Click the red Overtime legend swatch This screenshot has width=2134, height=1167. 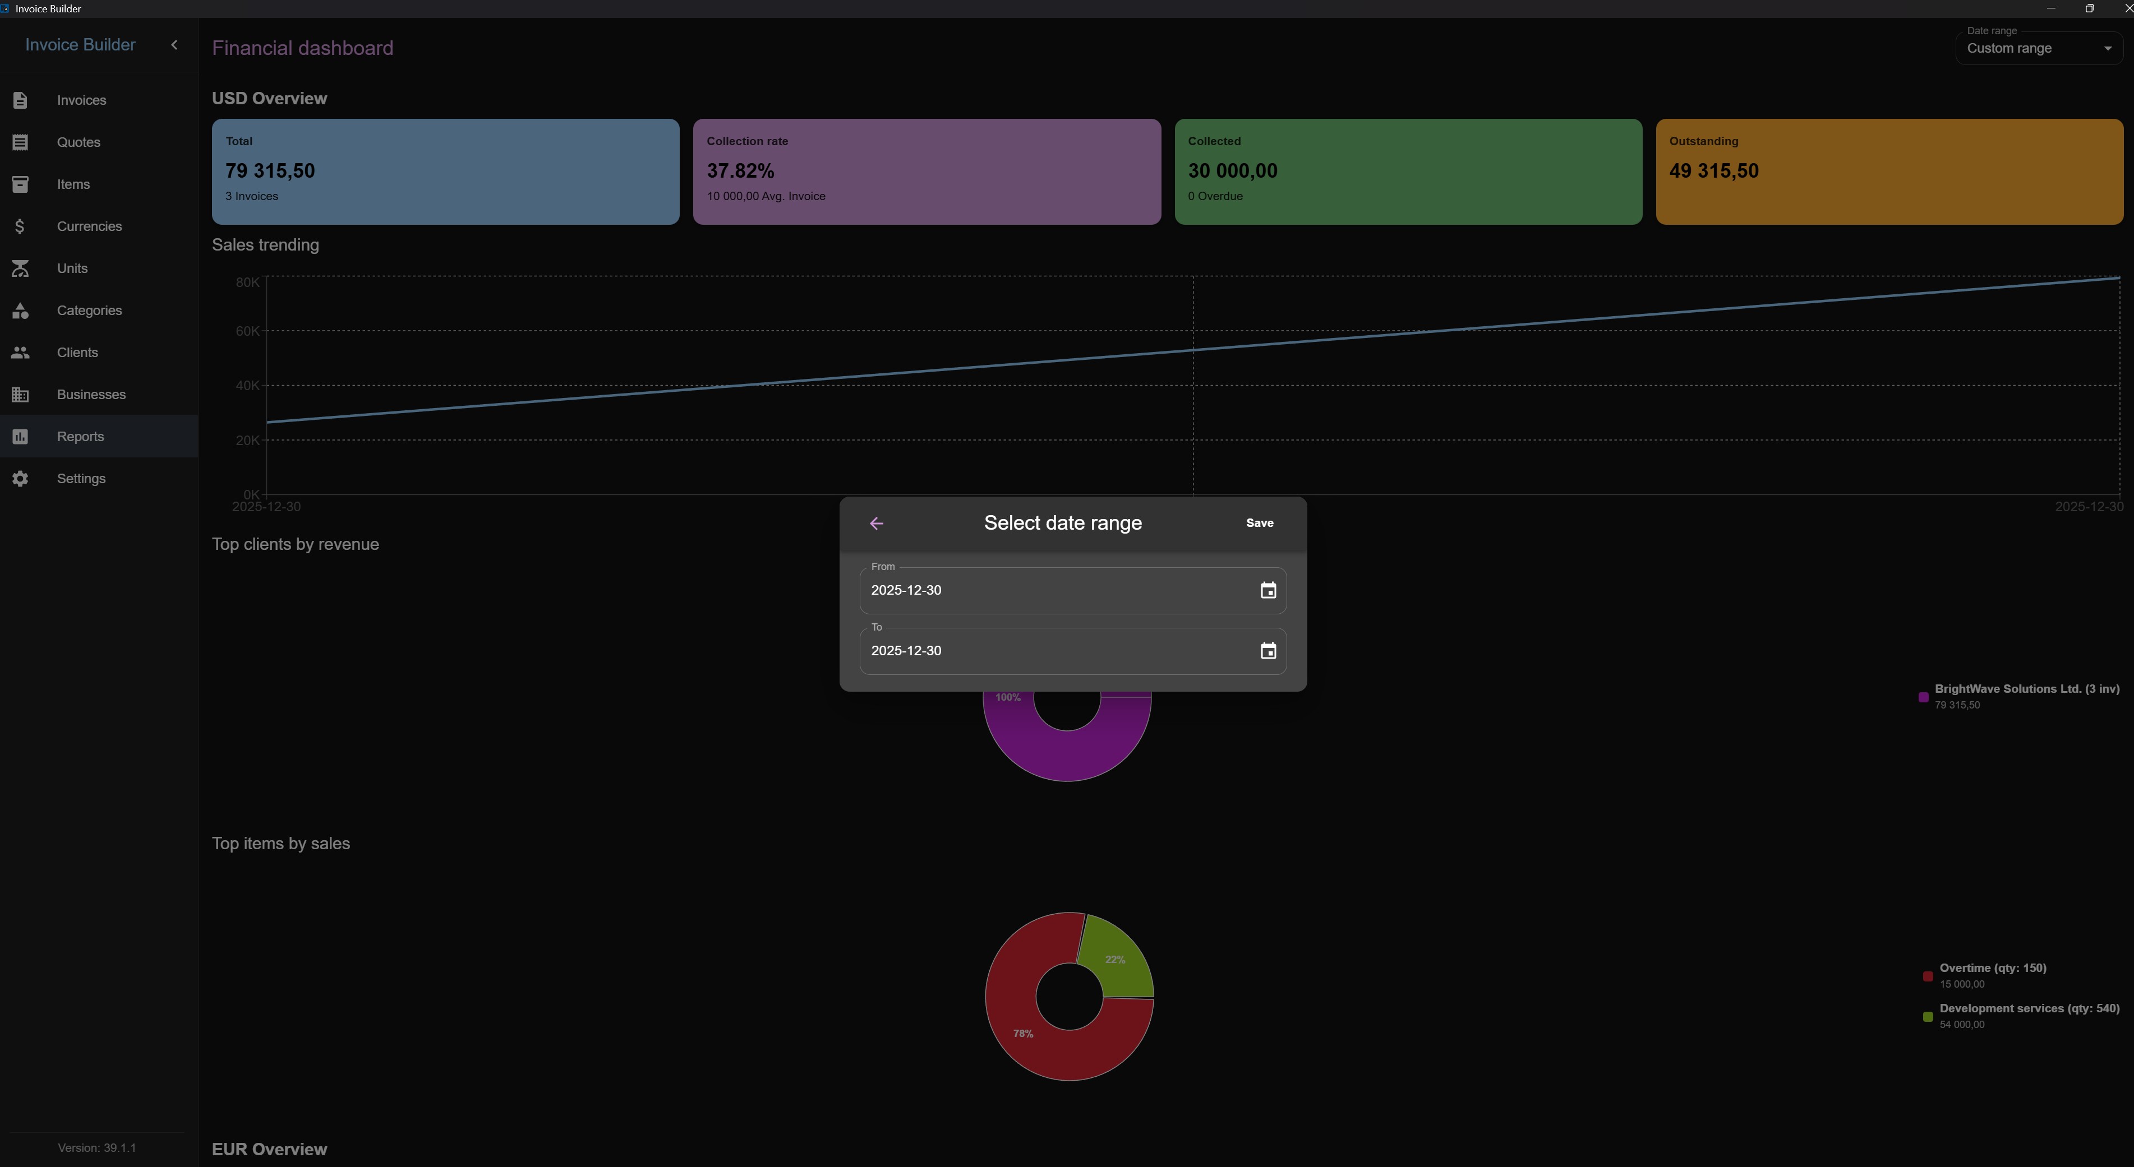tap(1928, 976)
